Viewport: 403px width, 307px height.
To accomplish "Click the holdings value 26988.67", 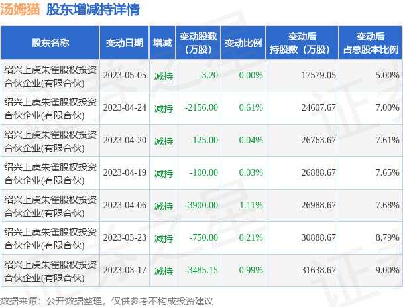I will (x=318, y=206).
